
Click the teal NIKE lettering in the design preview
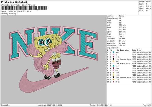[53, 43]
